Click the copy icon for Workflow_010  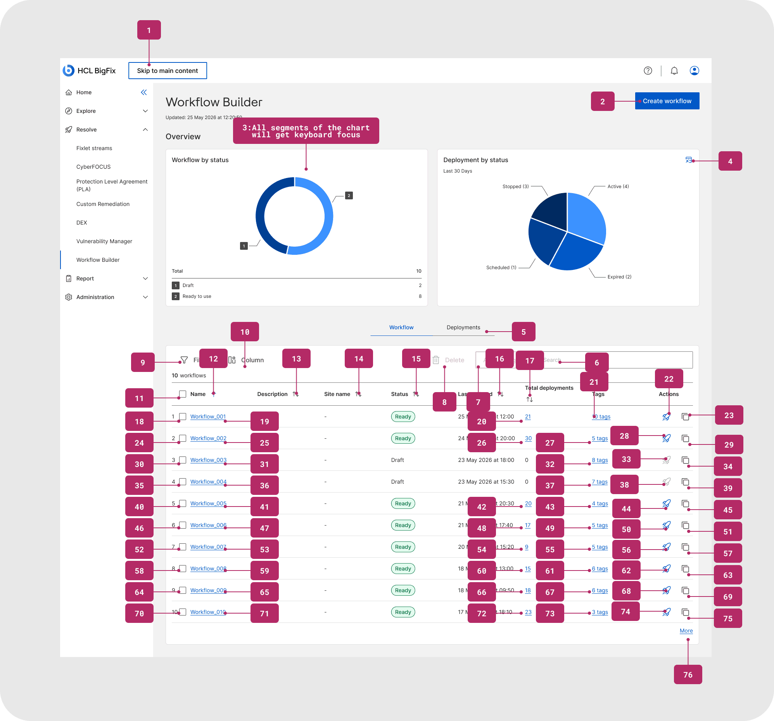tap(686, 612)
